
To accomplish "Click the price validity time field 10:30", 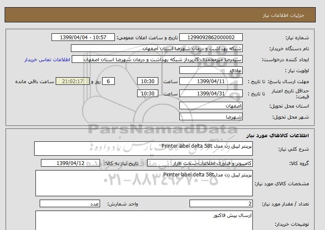I will tap(148, 93).
